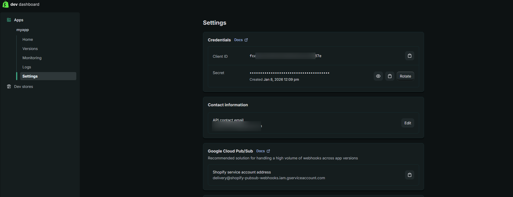
Task: Click the Dev stores storefront icon
Action: coord(9,86)
